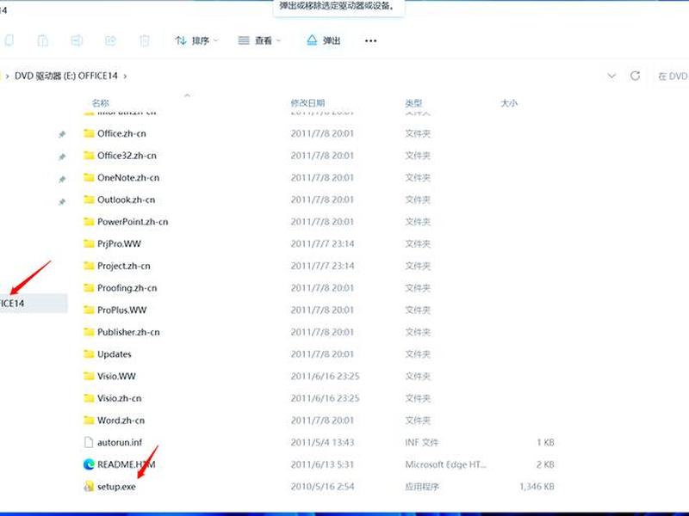This screenshot has height=516, width=689.
Task: Click pin icon beside Office32.zh-cn row
Action: click(x=62, y=157)
